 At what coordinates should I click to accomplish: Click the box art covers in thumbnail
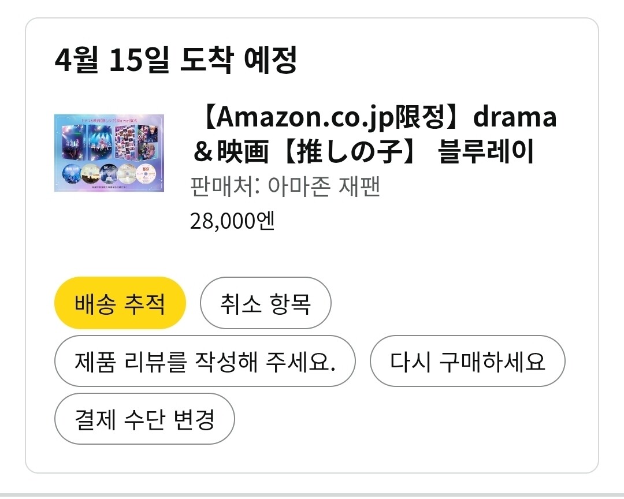pos(109,141)
